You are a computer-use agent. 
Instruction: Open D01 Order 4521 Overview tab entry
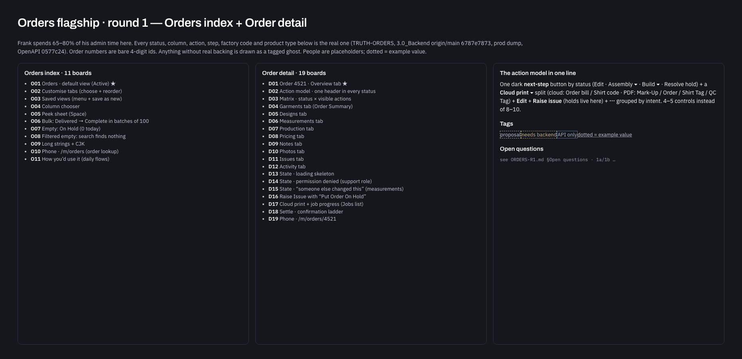[x=308, y=84]
